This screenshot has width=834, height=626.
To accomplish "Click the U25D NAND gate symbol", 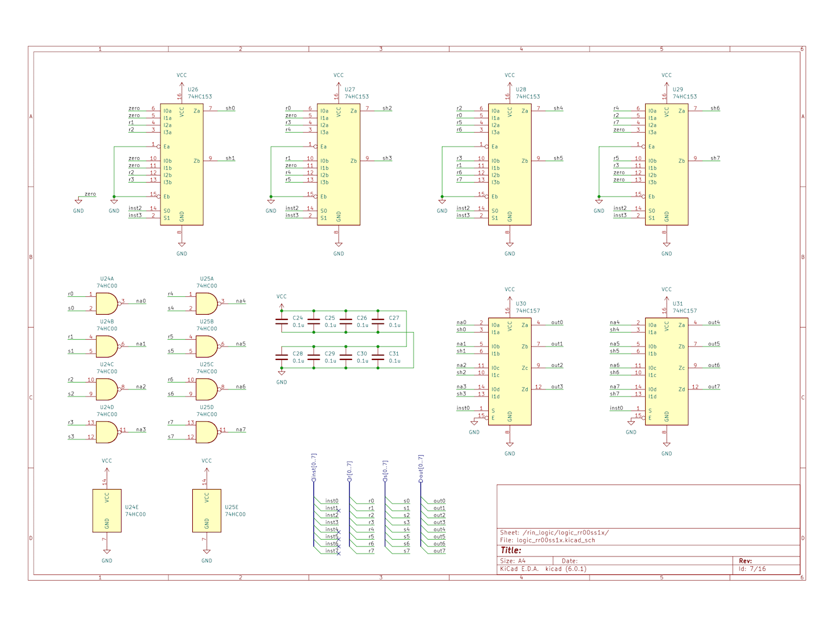I will (206, 432).
